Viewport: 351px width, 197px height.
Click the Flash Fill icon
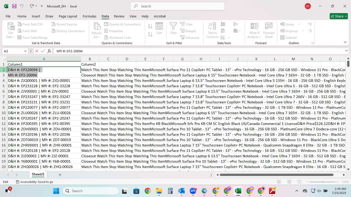223,24
